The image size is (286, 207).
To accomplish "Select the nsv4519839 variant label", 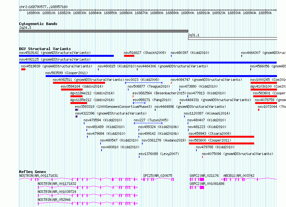I will coord(57,66).
